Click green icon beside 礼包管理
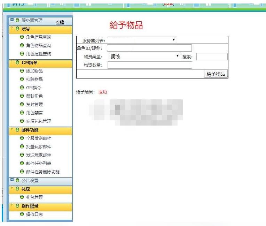Viewport: 266px width, 226px height. tap(22, 197)
